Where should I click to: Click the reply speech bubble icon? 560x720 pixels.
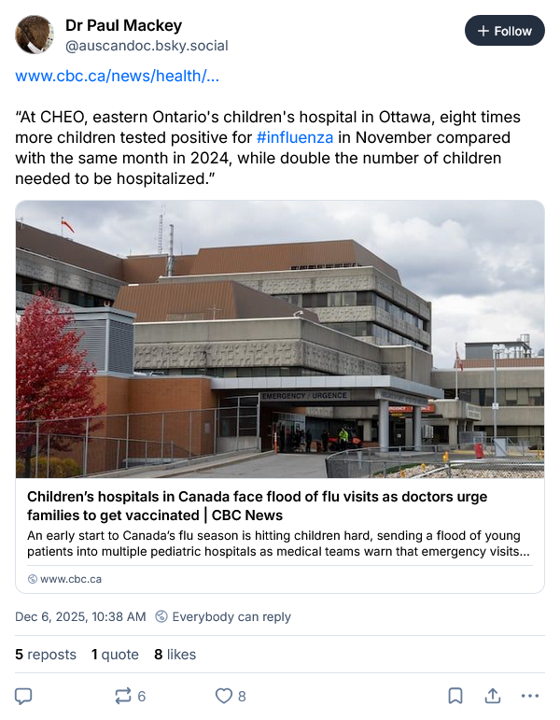click(x=24, y=696)
